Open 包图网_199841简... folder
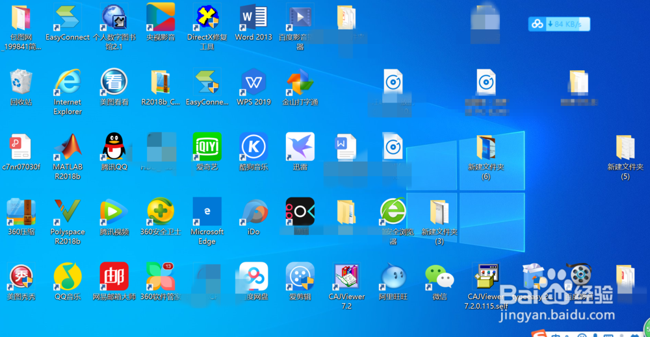The height and width of the screenshot is (337, 650). coord(21,18)
